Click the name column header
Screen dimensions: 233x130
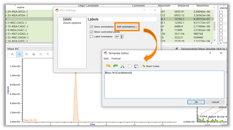click(21, 7)
